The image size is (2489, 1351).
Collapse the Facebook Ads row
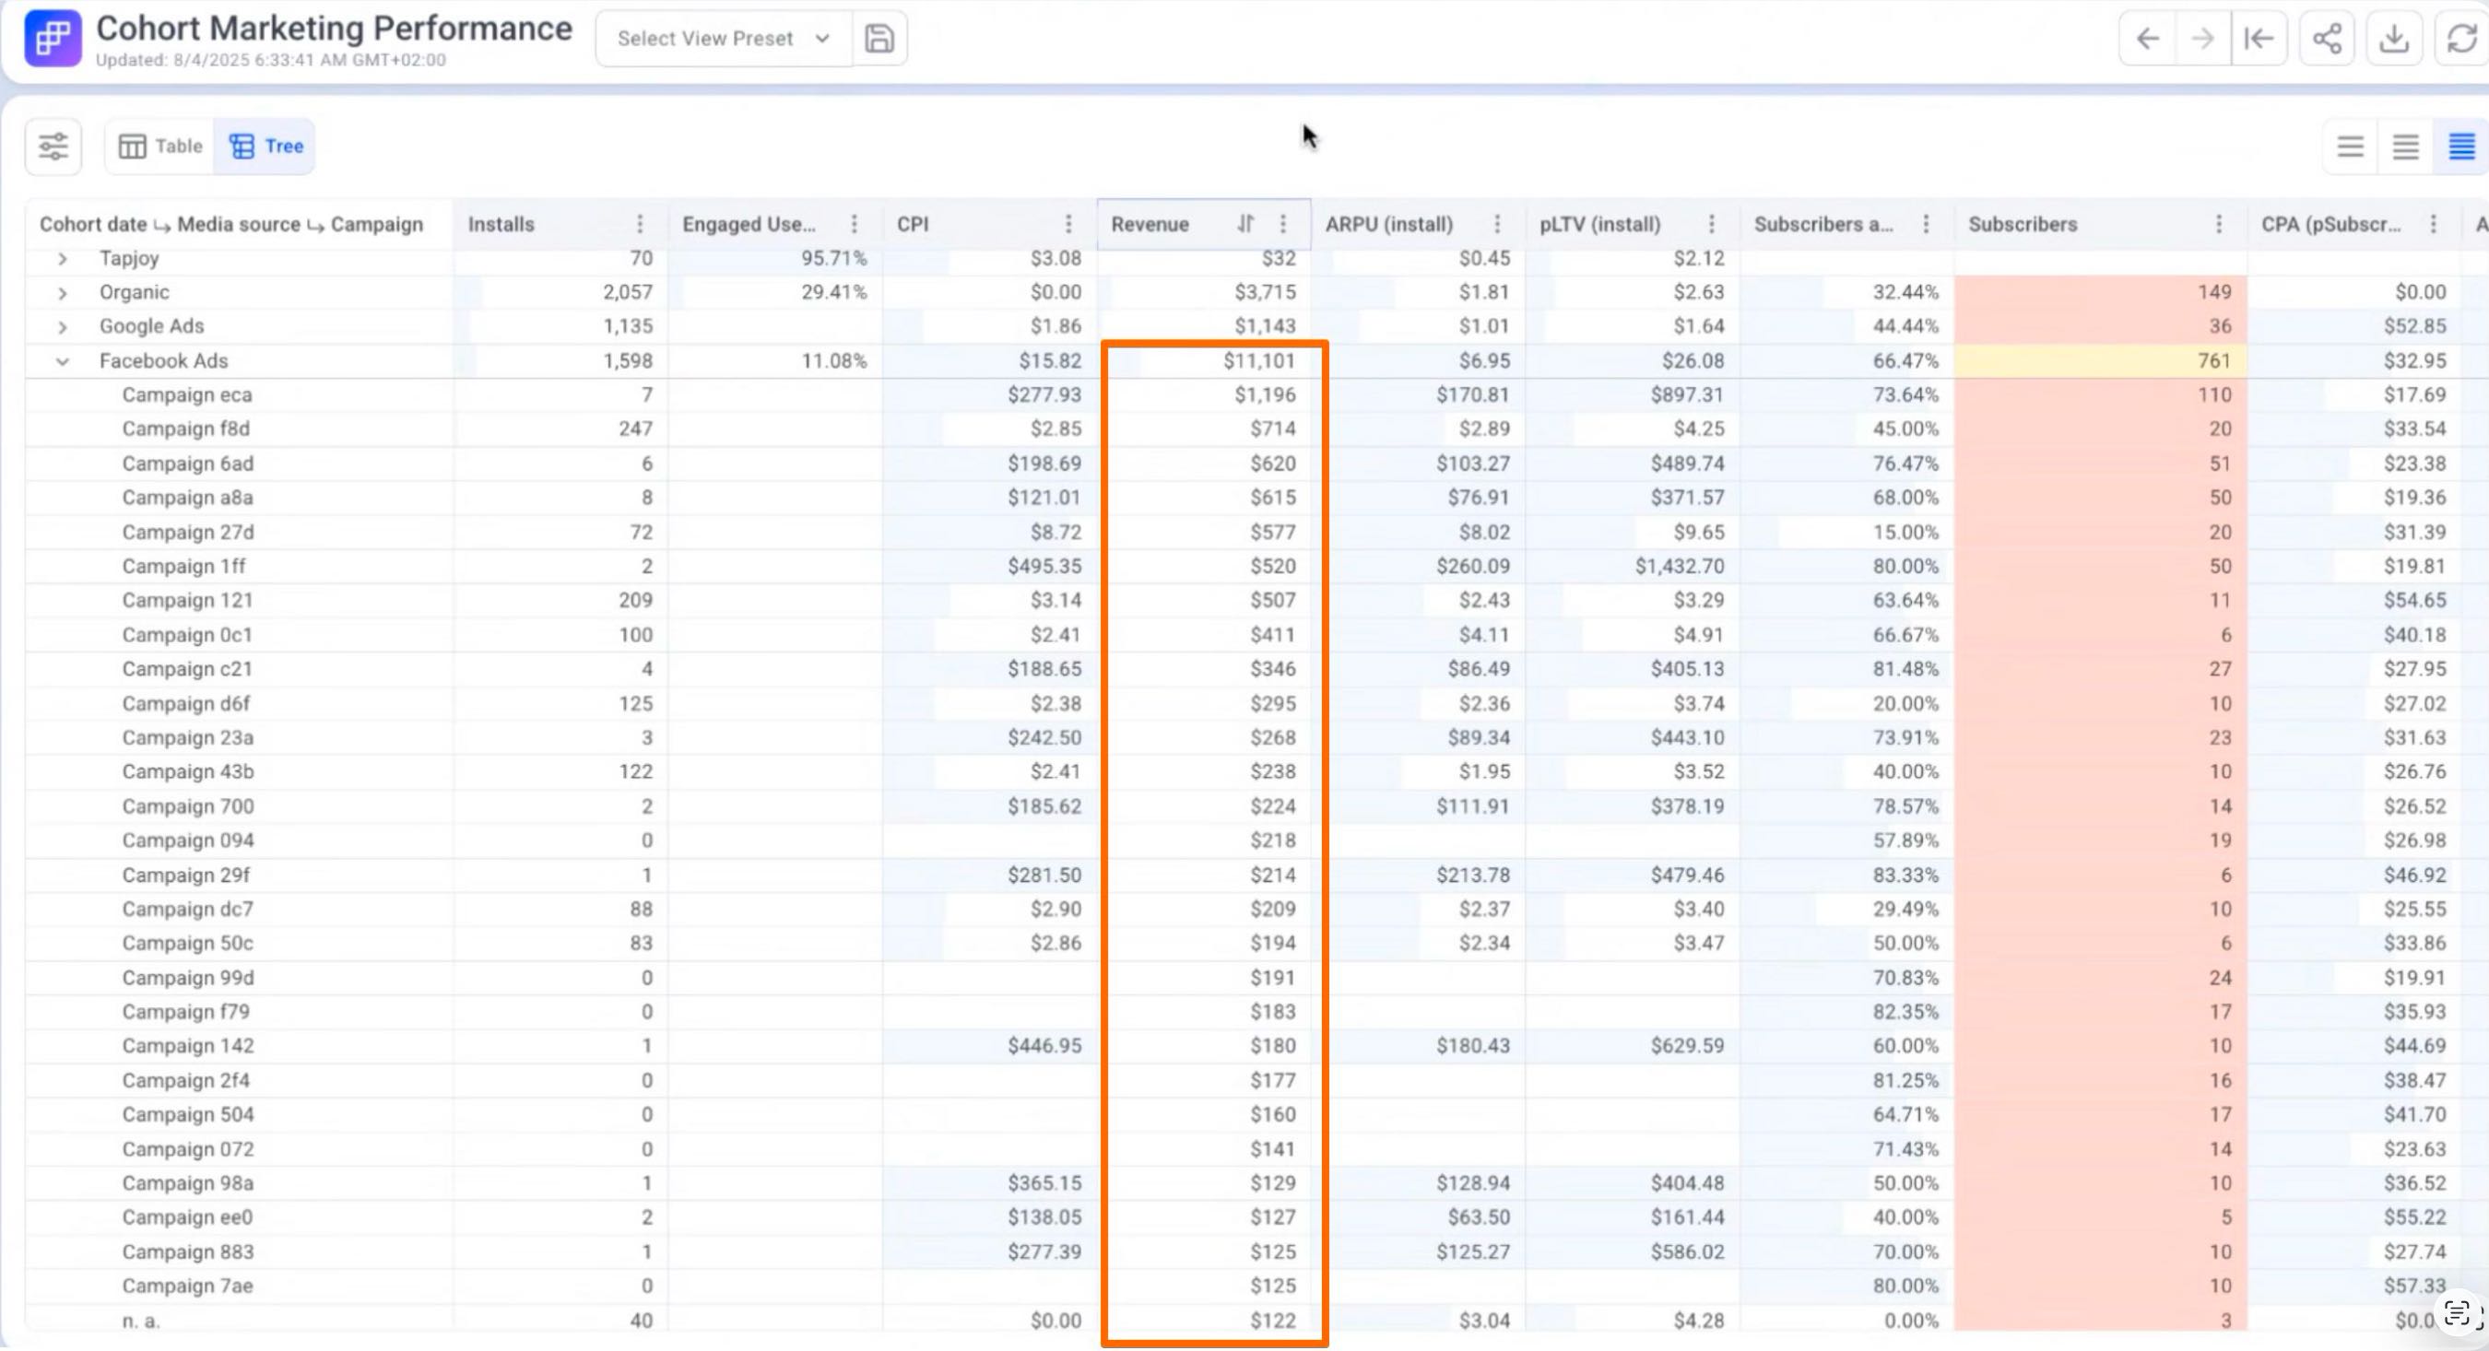click(x=62, y=361)
